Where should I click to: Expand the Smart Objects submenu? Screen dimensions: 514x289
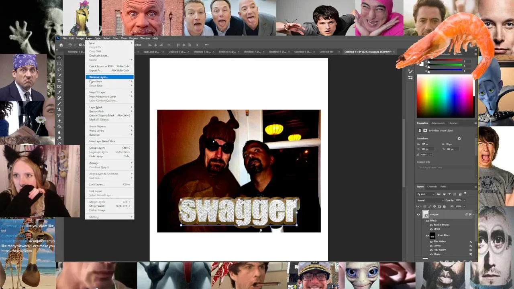click(x=109, y=126)
